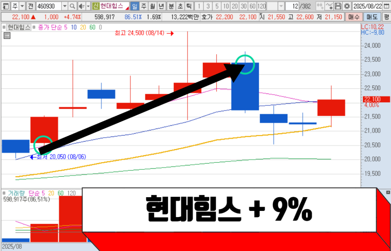Select the 10 interval button

click(226, 6)
